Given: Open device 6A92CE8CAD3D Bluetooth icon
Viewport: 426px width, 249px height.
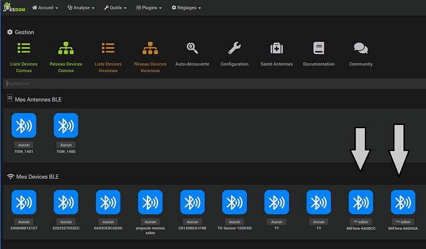Looking at the screenshot, I should click(108, 202).
